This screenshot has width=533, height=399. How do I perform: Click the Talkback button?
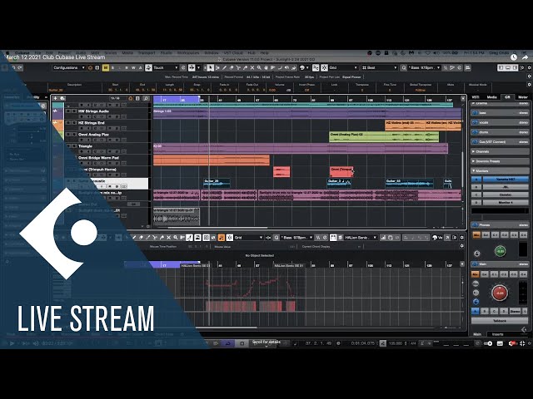coord(500,321)
